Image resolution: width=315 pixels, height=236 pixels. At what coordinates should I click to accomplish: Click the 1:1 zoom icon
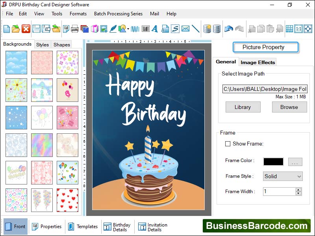click(298, 28)
